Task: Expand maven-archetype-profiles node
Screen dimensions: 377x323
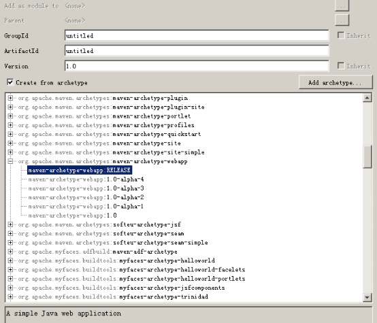Action: [x=10, y=125]
